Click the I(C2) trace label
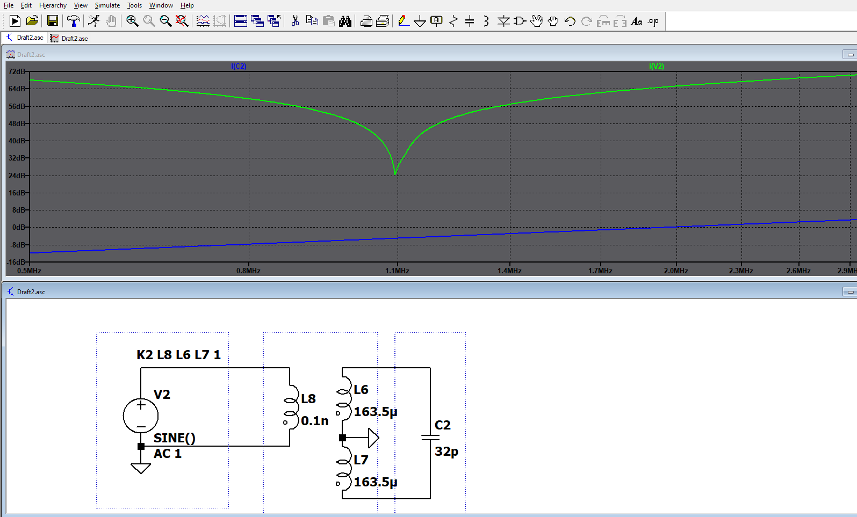Image resolution: width=857 pixels, height=517 pixels. (239, 66)
